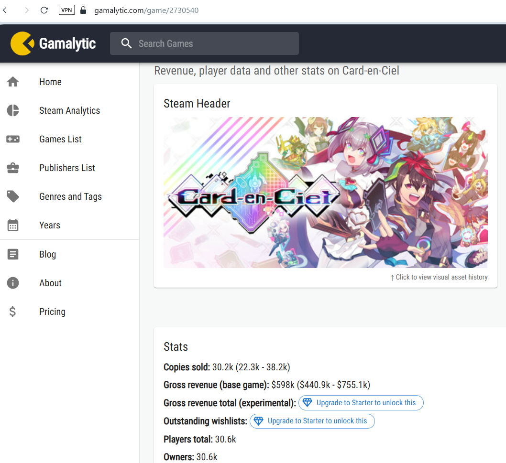Click the Steam Analytics pie chart icon
The height and width of the screenshot is (463, 506).
click(13, 110)
